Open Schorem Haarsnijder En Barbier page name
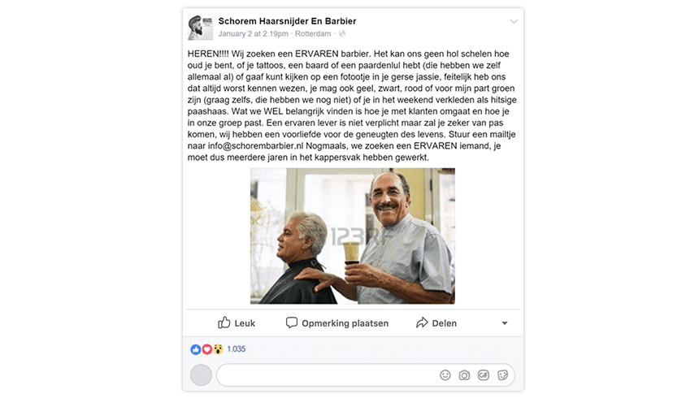 click(287, 21)
